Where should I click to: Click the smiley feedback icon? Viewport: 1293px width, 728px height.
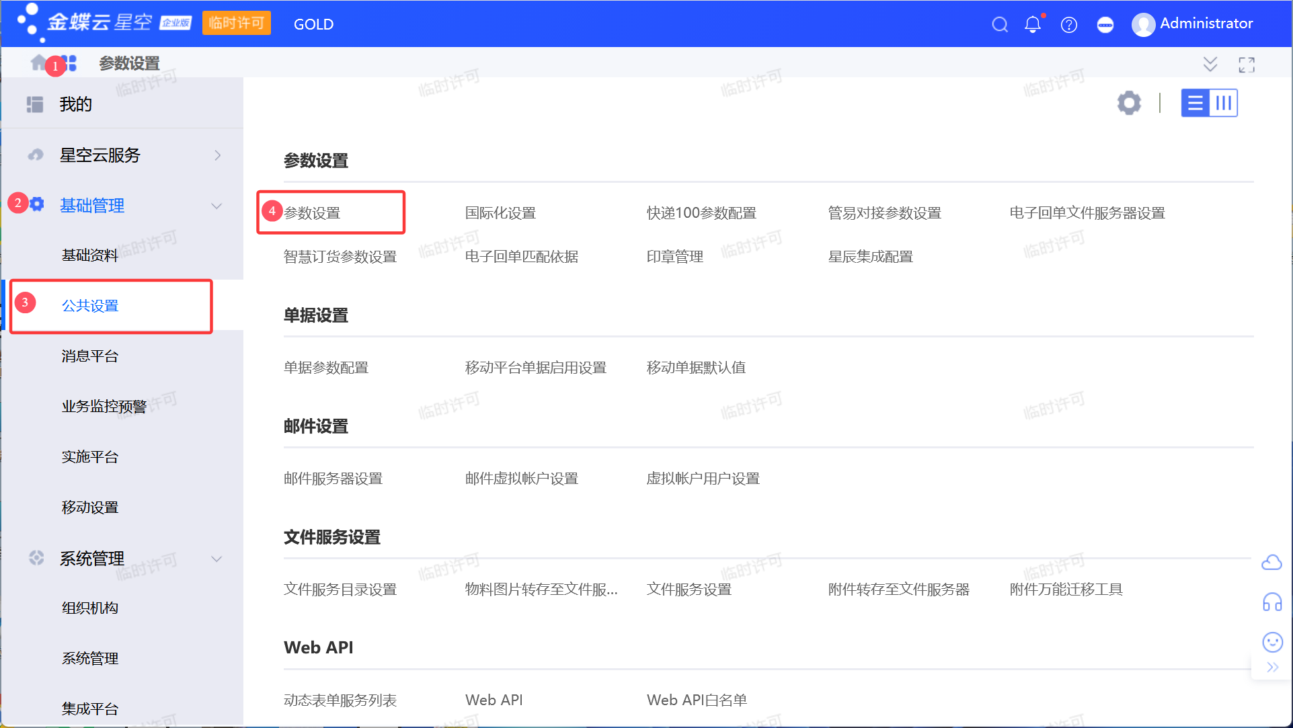[1272, 642]
